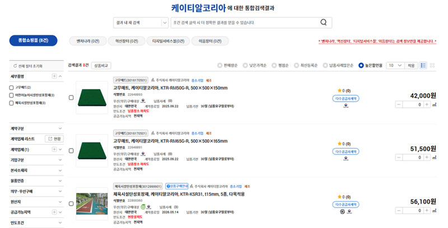
Task: Open 결과 내 재 검색 dropdown
Action: tap(141, 22)
